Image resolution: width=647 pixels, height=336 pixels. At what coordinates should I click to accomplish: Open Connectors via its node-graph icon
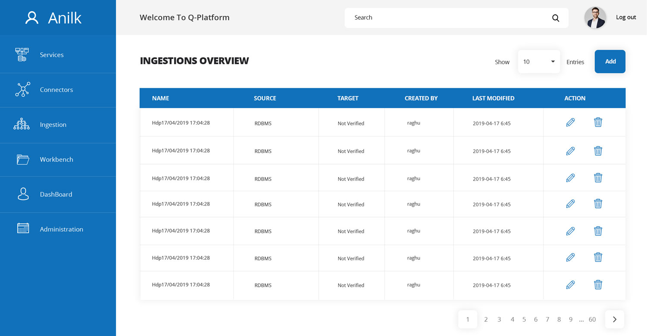(22, 89)
